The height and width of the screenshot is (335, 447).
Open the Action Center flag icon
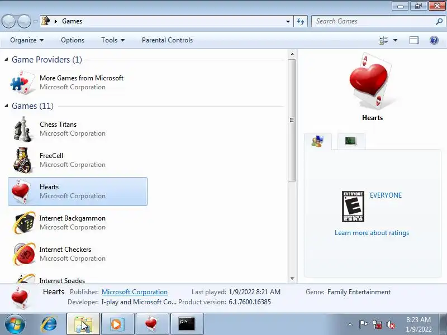(363, 324)
